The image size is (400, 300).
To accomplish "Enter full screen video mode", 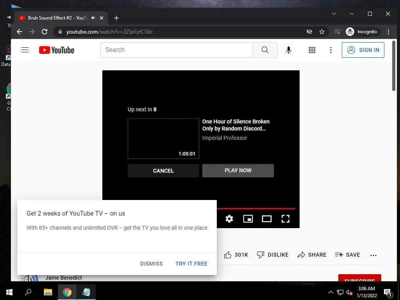I will click(286, 219).
